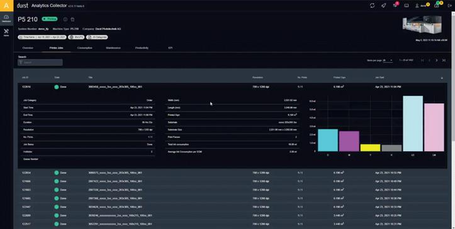Screen dimensions: 455x229
Task: Click the light magenta bar in ink chart
Action: [x=434, y=127]
